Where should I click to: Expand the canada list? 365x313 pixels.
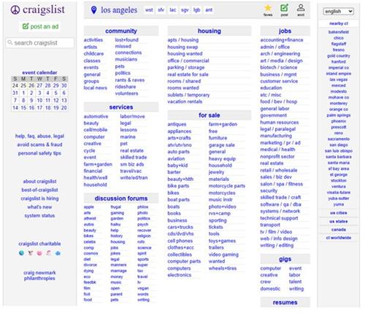tap(339, 230)
